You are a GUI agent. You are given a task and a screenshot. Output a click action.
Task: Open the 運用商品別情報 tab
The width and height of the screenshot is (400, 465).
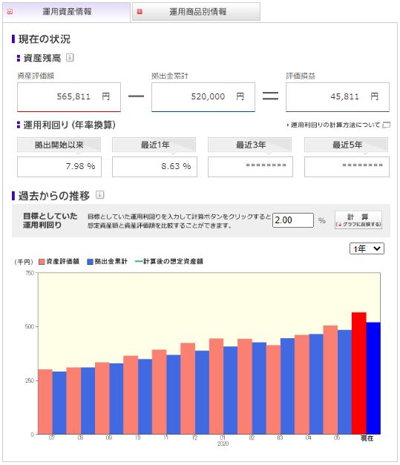196,12
